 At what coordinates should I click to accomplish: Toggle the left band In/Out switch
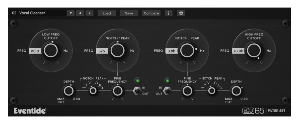[137, 91]
